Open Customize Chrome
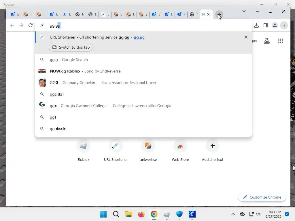The height and width of the screenshot is (221, 295). (262, 197)
